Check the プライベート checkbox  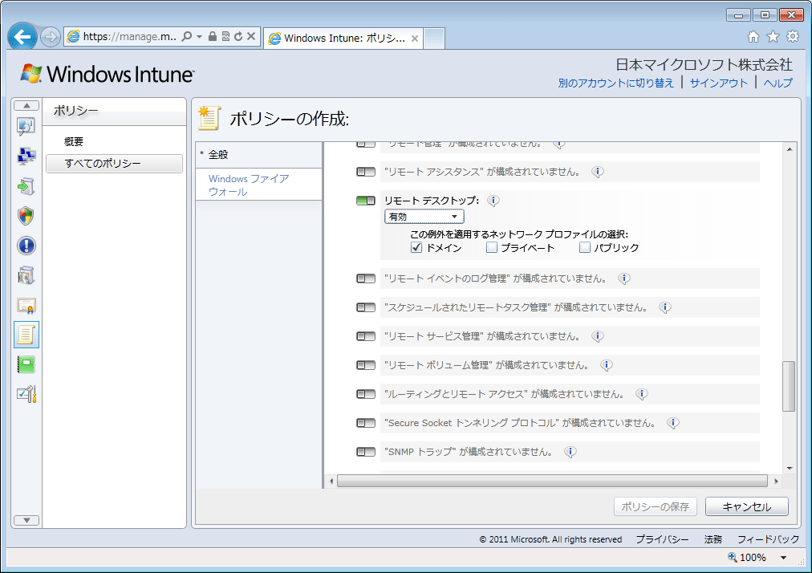point(491,248)
